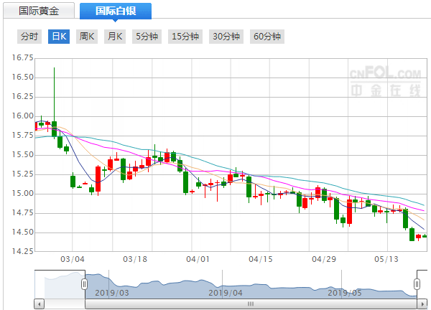Click the scrollbar right arrow
The image size is (431, 310).
tap(422, 304)
